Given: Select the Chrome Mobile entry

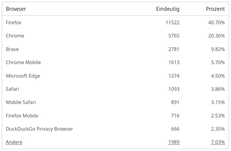Looking at the screenshot, I should tap(23, 62).
